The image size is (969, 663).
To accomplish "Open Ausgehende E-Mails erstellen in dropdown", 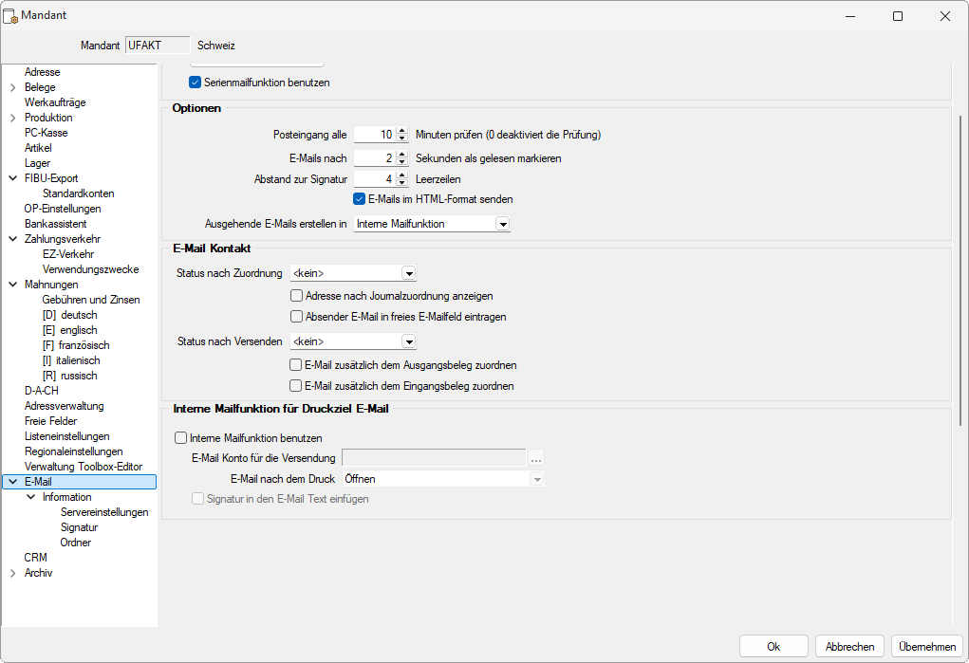I will [x=503, y=224].
